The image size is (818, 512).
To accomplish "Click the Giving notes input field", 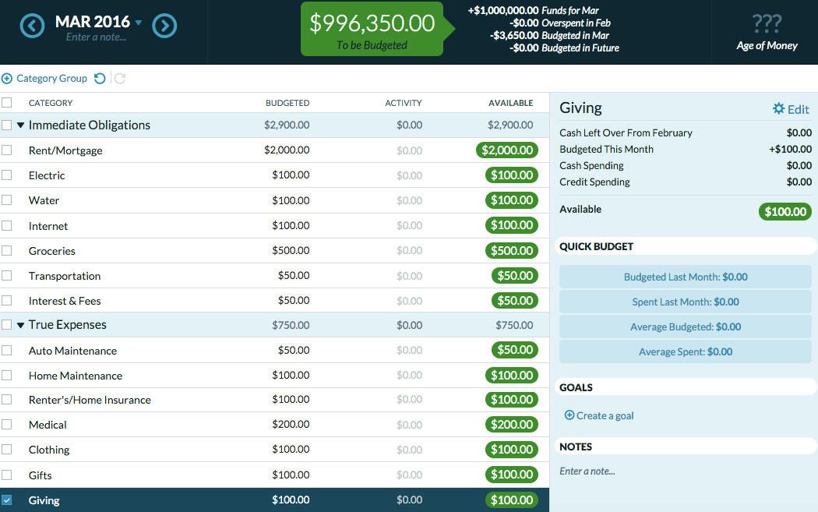I will [x=686, y=471].
